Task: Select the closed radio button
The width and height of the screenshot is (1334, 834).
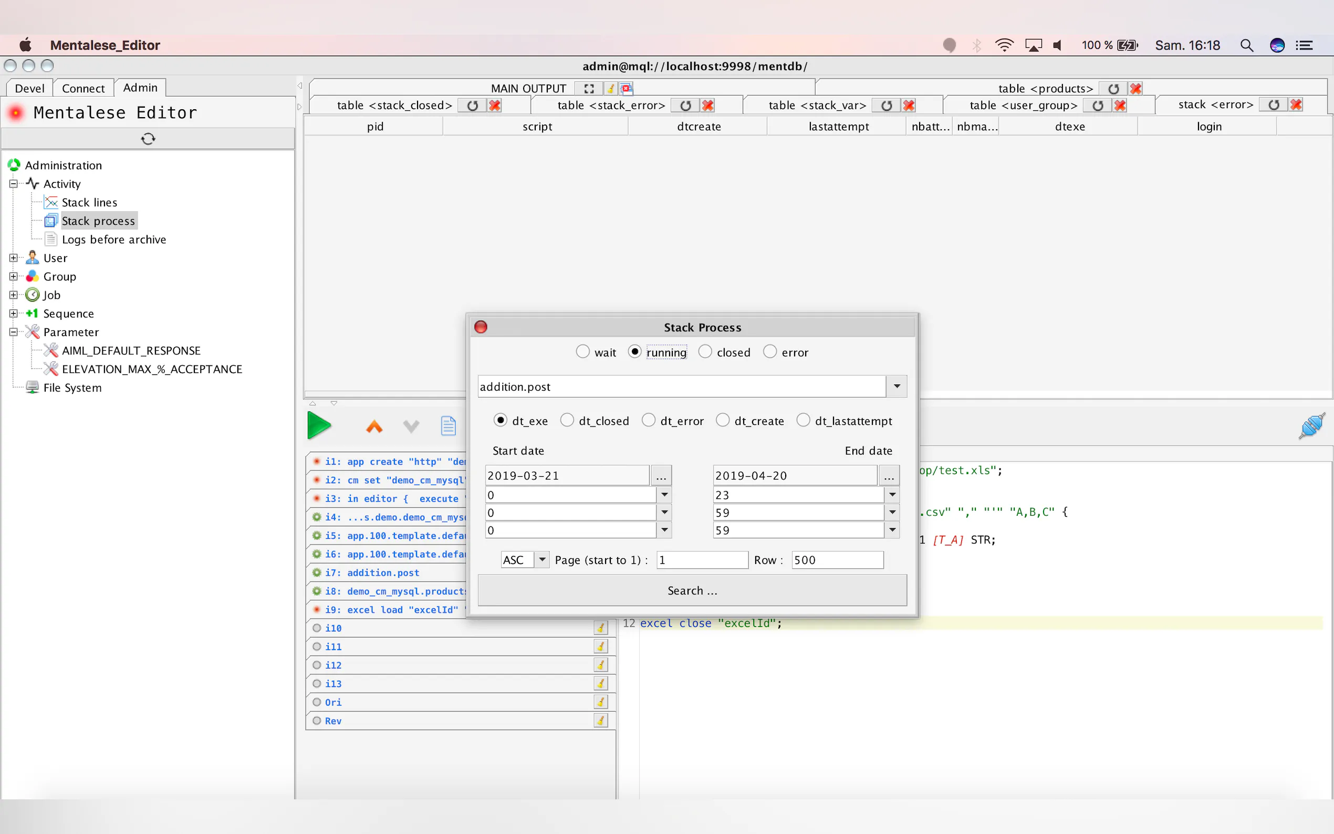Action: [x=705, y=352]
